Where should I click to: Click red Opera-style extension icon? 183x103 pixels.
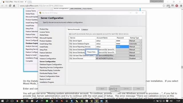click(177, 6)
